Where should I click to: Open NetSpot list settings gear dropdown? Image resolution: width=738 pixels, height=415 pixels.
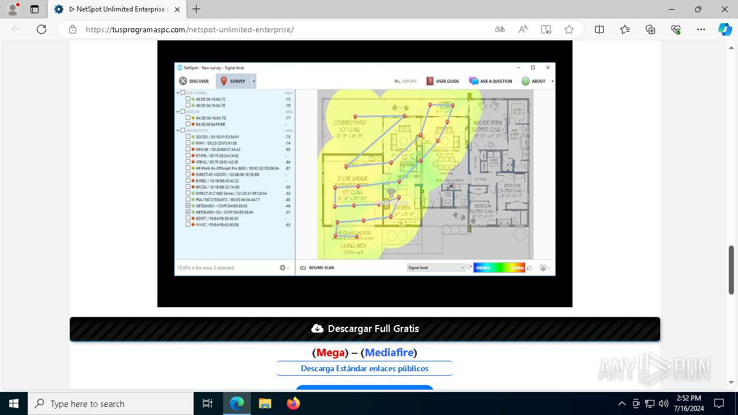(284, 267)
